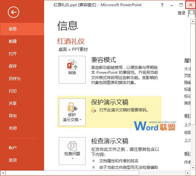
Task: Open the 保护演示文稿 lock icon button
Action: coord(72,112)
